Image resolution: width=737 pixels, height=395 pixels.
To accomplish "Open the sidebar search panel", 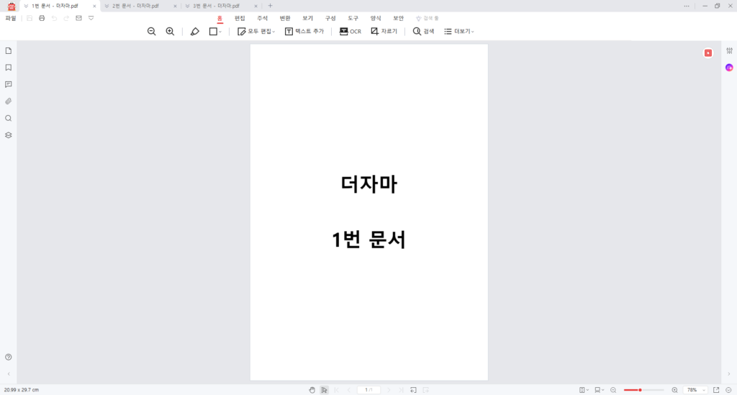I will [x=9, y=119].
